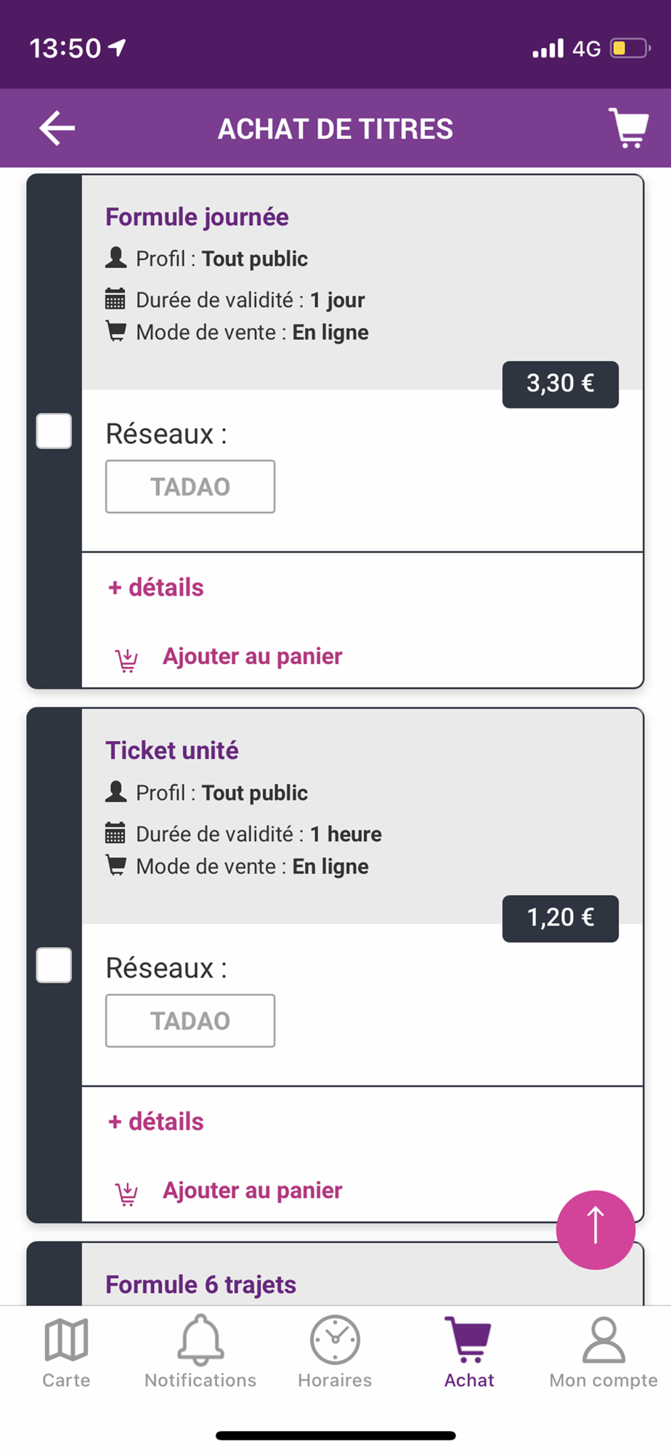Tap TADAO network under Formule journée
Image resolution: width=671 pixels, height=1453 pixels.
pos(190,486)
